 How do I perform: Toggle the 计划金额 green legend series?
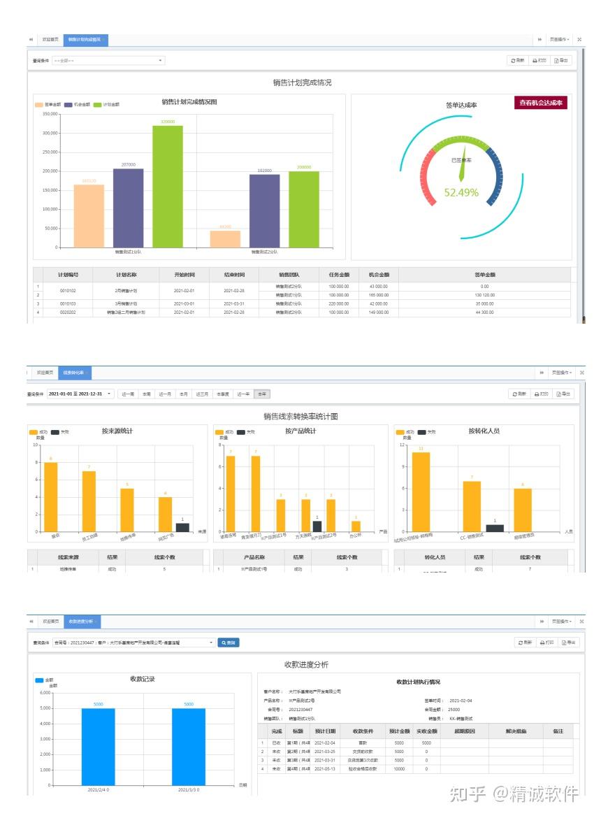107,104
